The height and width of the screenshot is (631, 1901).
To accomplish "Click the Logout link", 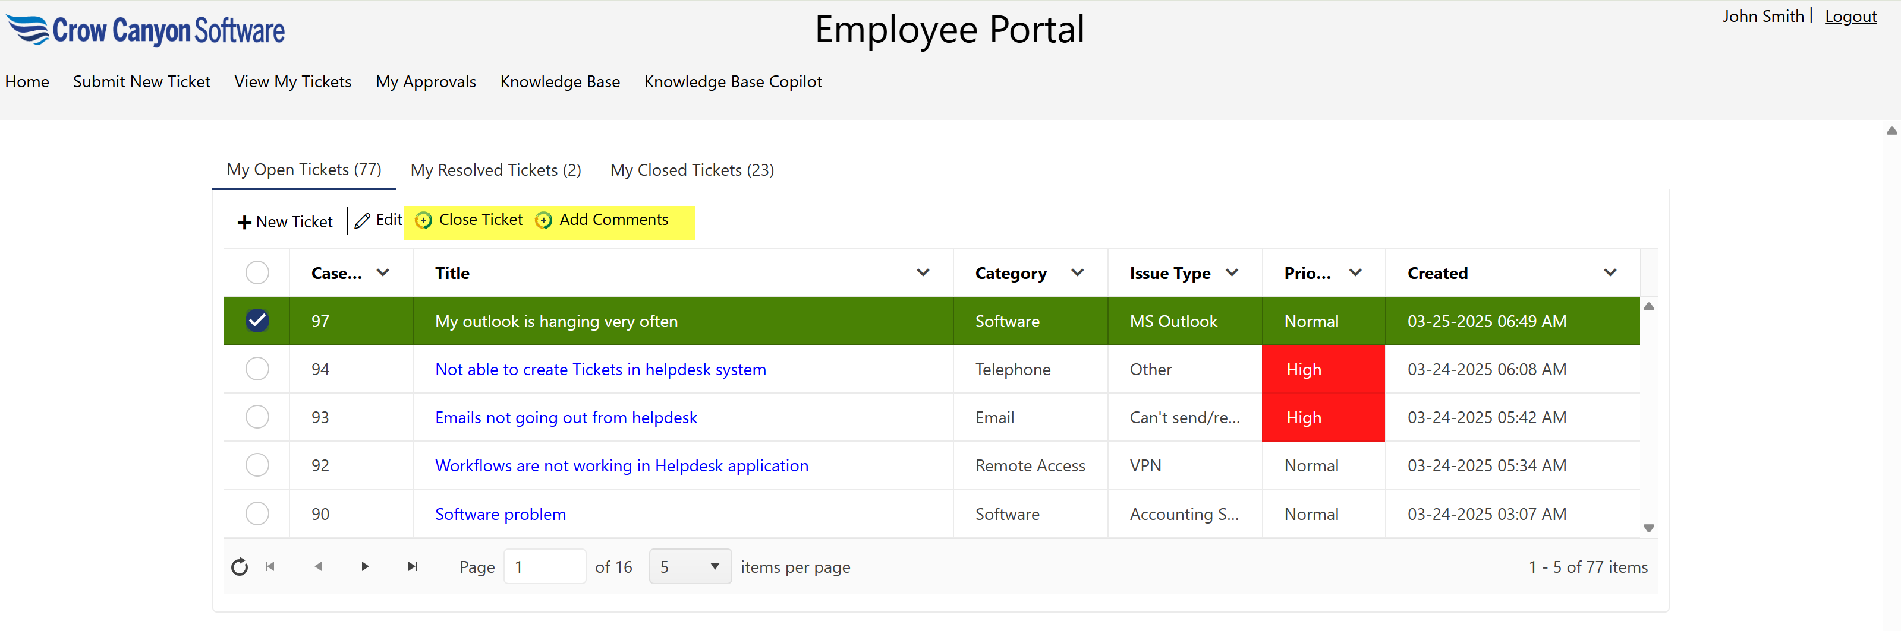I will 1850,15.
